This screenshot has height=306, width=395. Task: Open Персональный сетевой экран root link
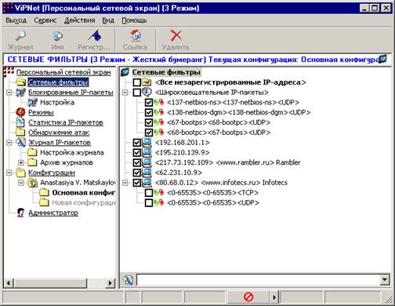(x=63, y=72)
